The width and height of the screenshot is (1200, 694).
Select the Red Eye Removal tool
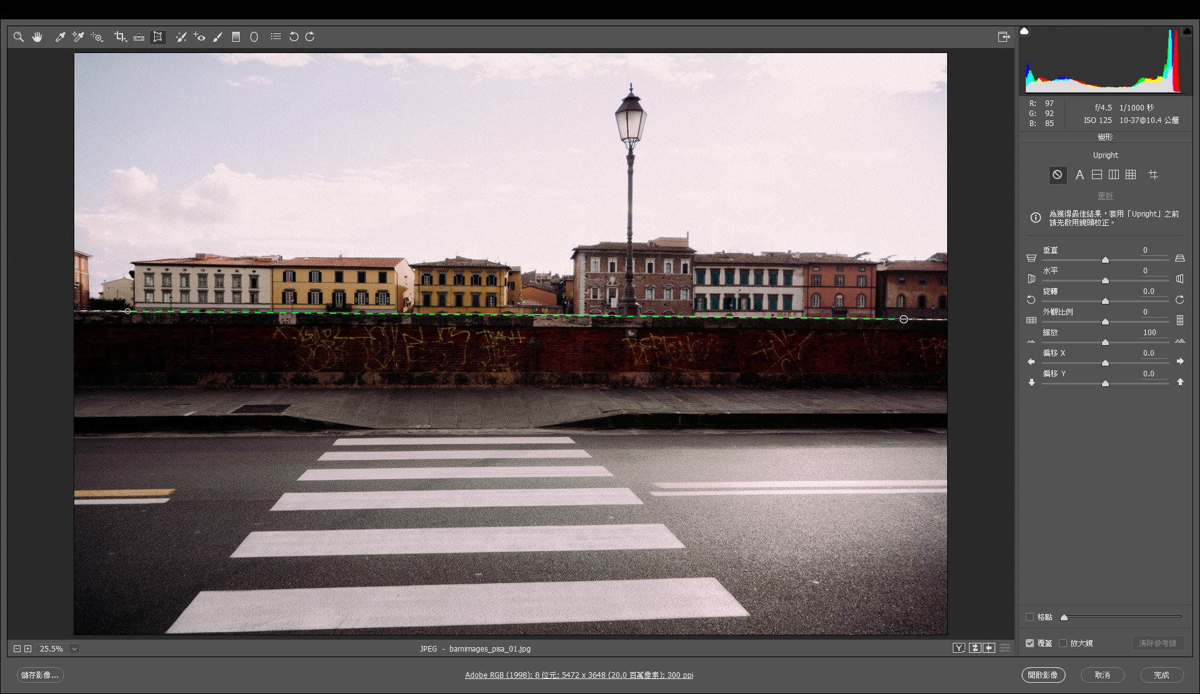tap(199, 37)
